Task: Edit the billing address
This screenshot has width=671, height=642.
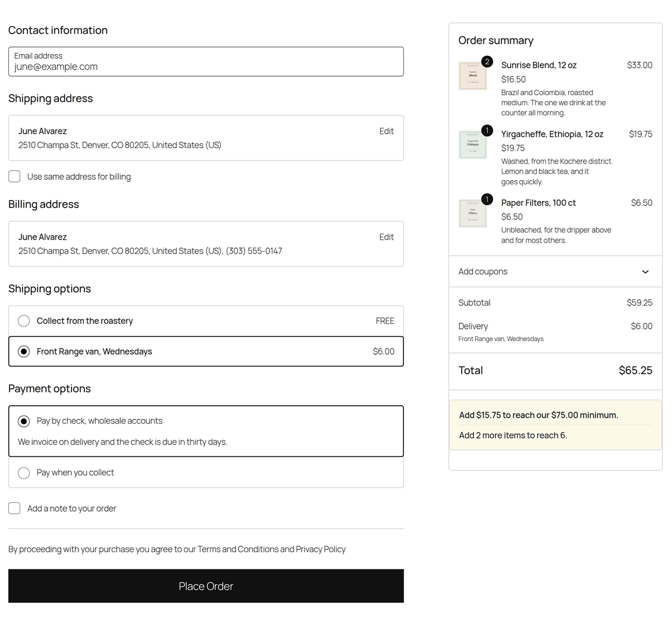Action: [x=387, y=237]
